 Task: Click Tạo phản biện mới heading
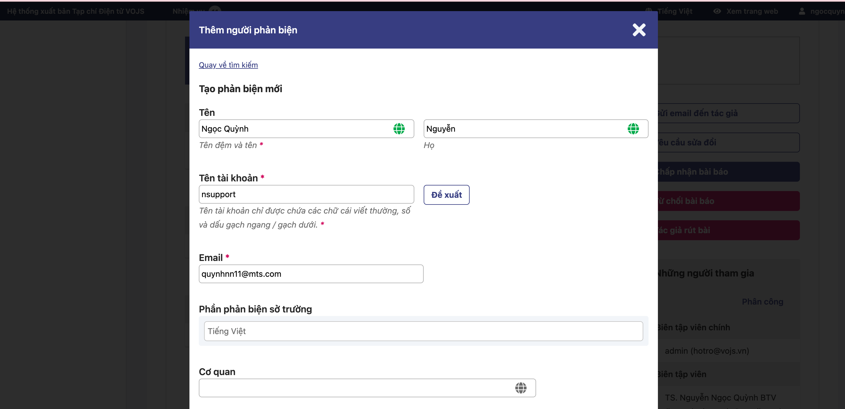tap(240, 89)
